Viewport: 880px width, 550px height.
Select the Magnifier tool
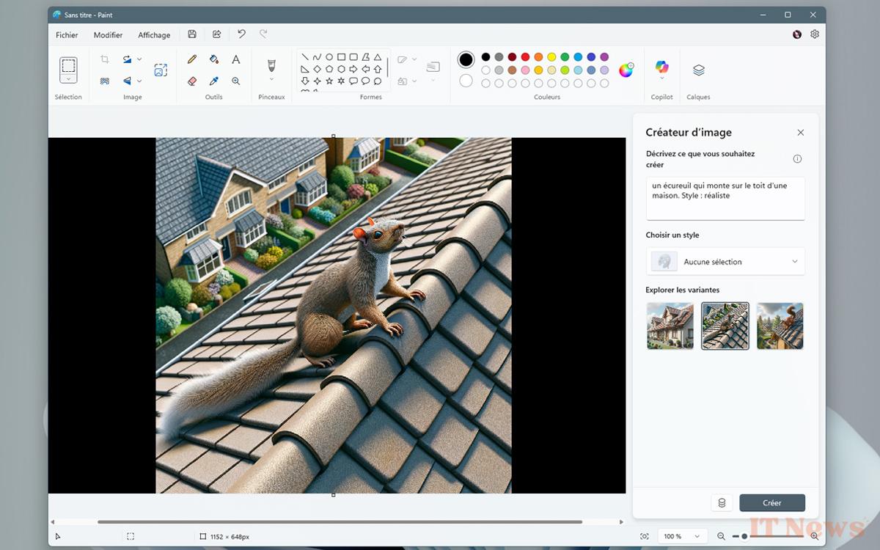(236, 81)
